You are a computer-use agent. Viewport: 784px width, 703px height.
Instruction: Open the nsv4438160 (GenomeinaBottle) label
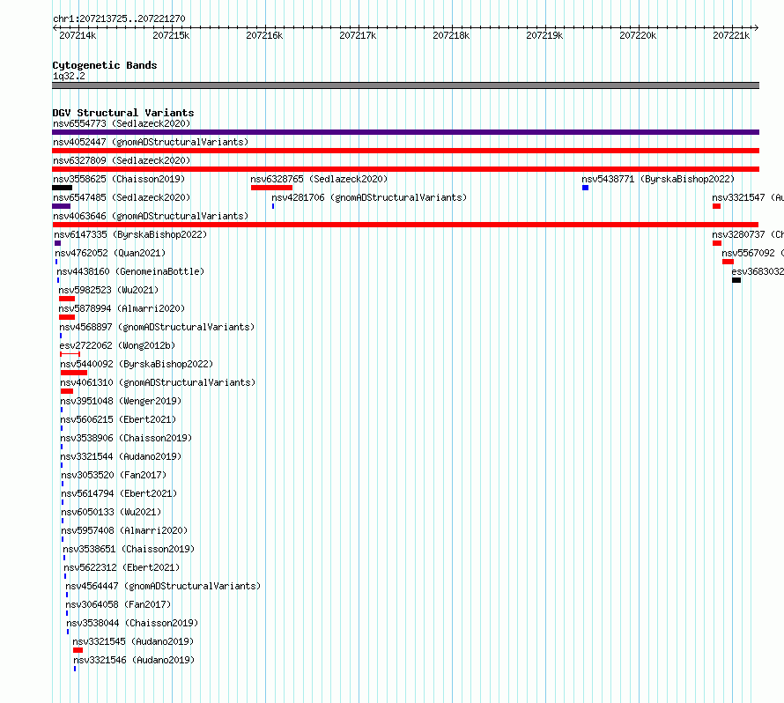point(130,271)
